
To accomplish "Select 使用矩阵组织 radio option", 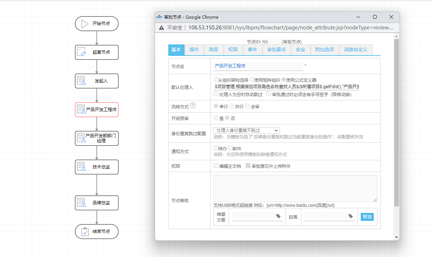I will coord(252,80).
